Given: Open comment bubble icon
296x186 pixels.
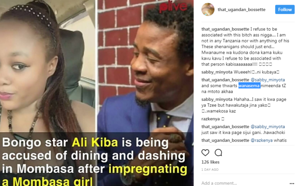Looking at the screenshot, I should (218, 153).
